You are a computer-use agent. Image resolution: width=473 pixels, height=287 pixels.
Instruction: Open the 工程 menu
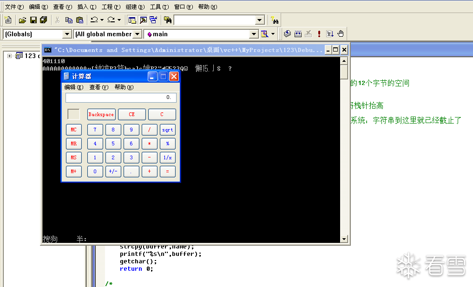111,7
